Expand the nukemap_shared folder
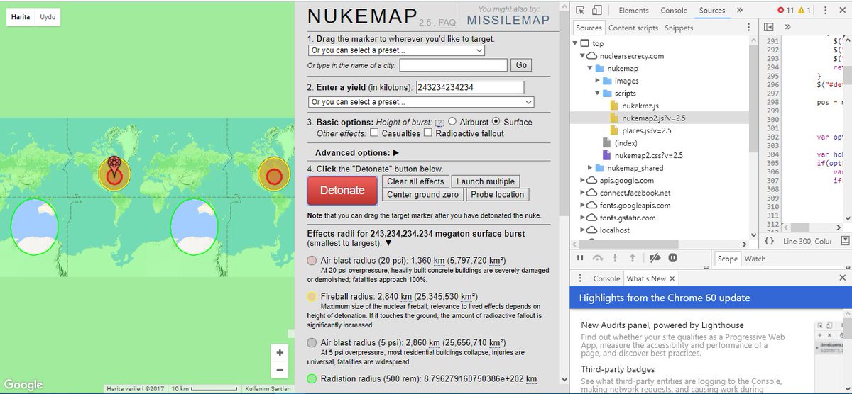Screen dimensions: 852x394 591,168
